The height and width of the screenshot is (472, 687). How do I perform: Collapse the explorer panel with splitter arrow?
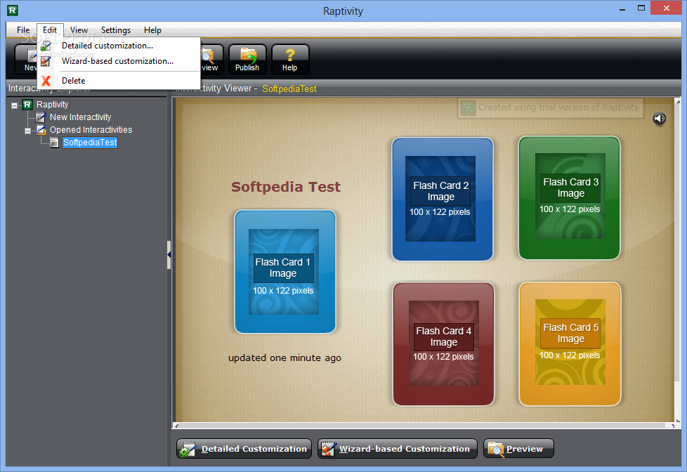point(169,255)
